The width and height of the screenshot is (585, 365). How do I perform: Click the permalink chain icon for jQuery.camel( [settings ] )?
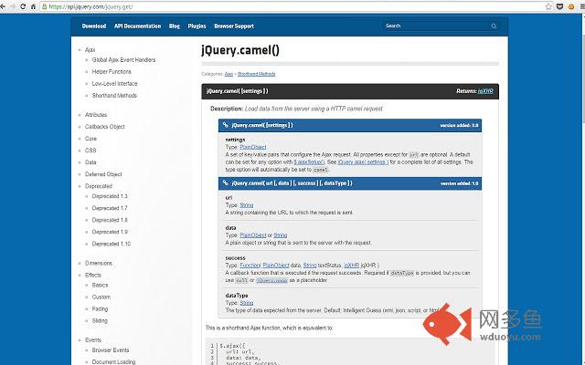coord(226,125)
